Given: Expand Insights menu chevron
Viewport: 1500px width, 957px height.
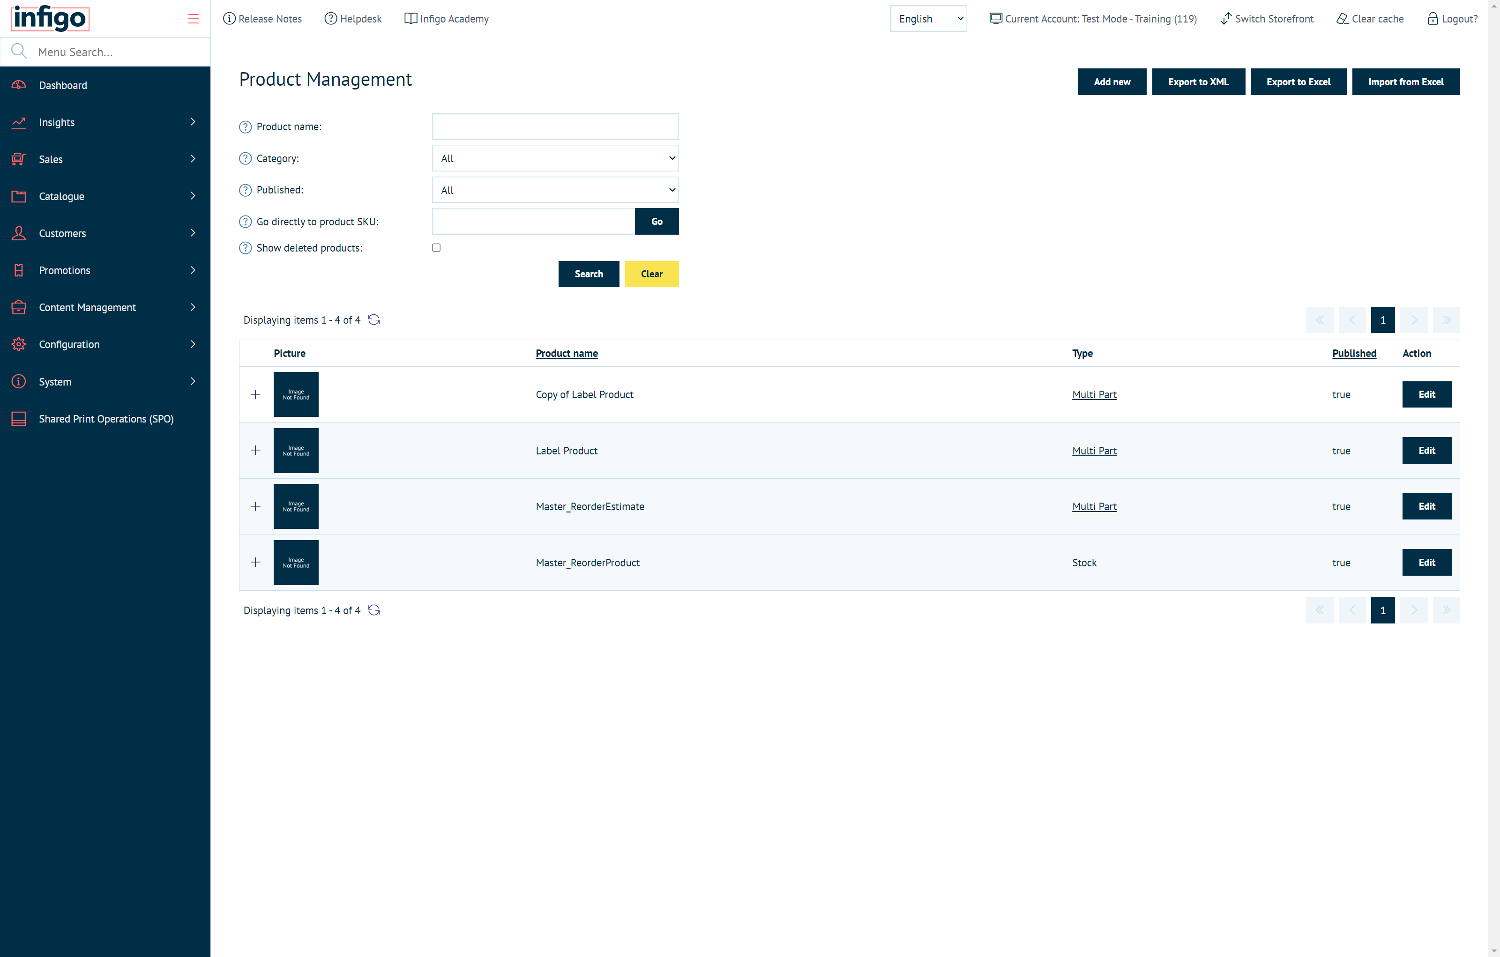Looking at the screenshot, I should point(193,122).
